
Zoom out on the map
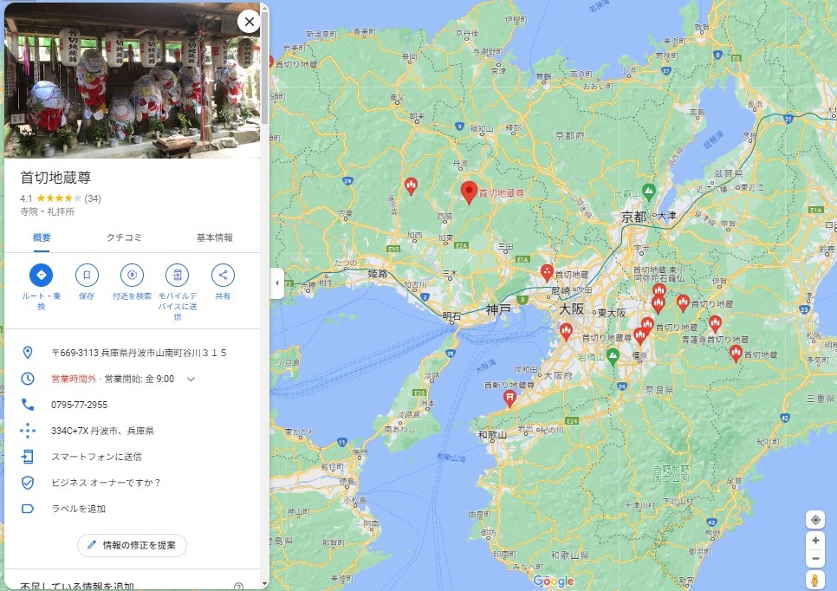[x=815, y=559]
